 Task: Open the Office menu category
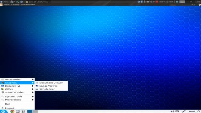pos(17,89)
